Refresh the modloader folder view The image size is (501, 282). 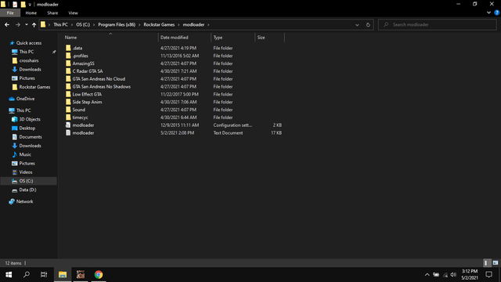pos(368,24)
